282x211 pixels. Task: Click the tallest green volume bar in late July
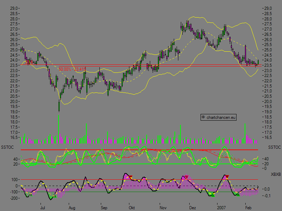coord(59,129)
